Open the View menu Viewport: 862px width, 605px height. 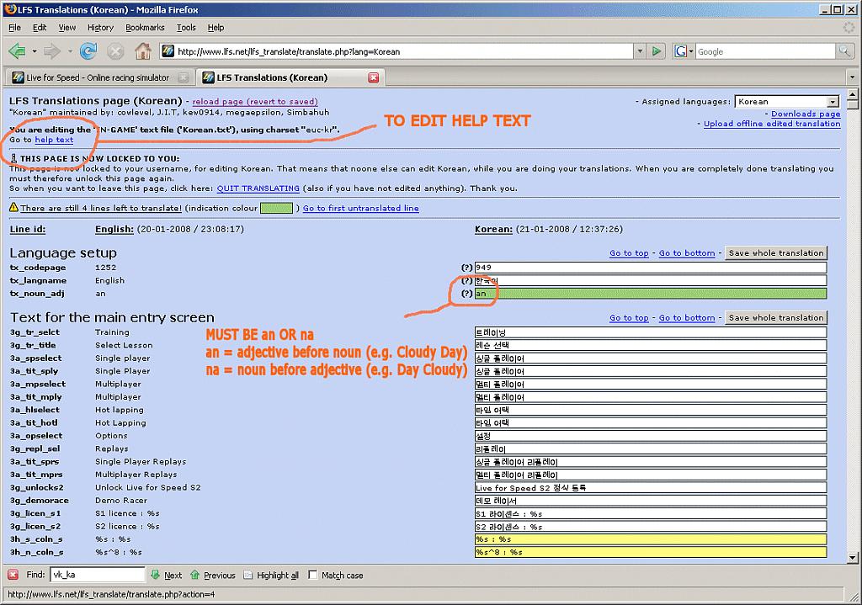(x=67, y=28)
